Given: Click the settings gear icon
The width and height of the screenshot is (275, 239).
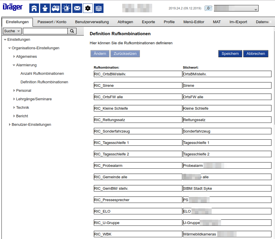Looking at the screenshot, I should pyautogui.click(x=88, y=8).
